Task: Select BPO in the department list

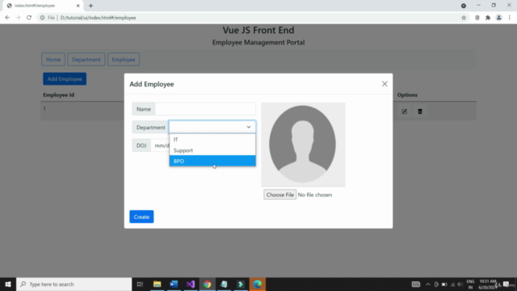Action: click(x=212, y=161)
